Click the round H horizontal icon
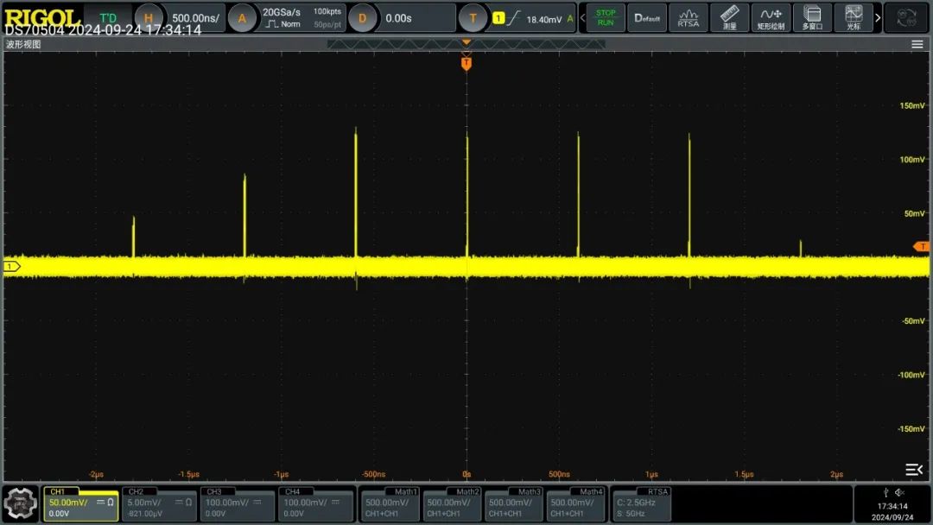The height and width of the screenshot is (525, 933). click(149, 18)
